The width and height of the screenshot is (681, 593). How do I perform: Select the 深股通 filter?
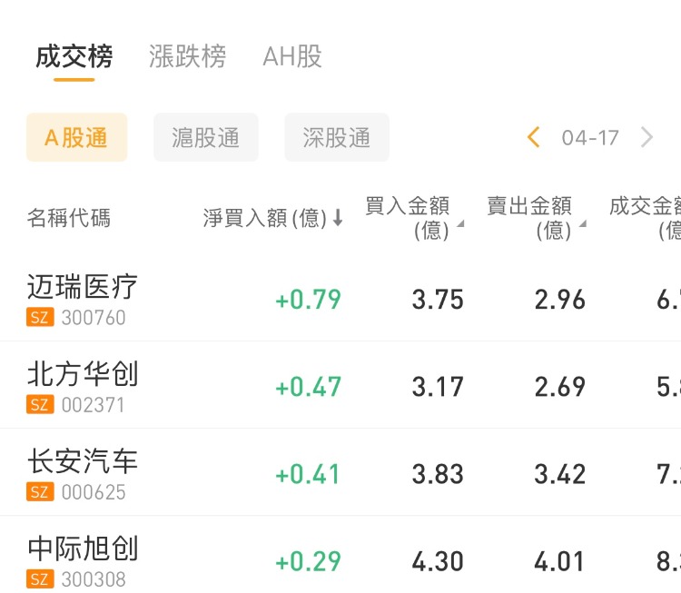click(337, 138)
